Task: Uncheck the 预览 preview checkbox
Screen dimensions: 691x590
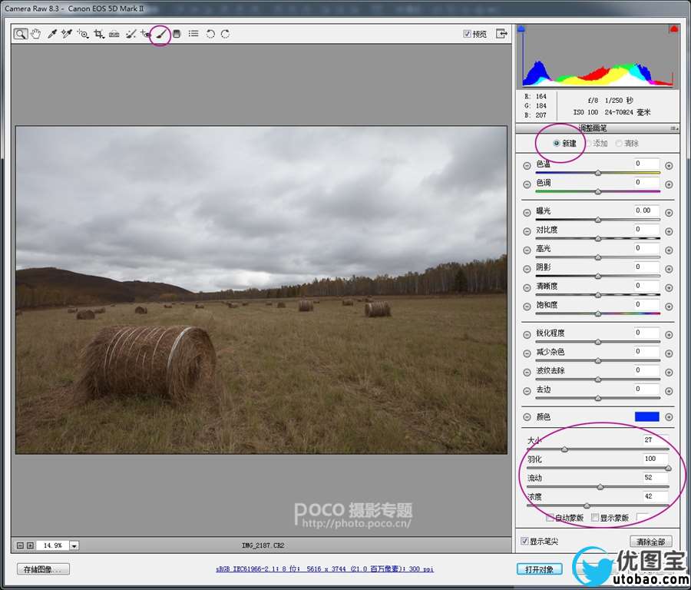Action: pyautogui.click(x=468, y=34)
